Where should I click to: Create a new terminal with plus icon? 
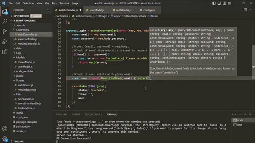tap(232, 114)
